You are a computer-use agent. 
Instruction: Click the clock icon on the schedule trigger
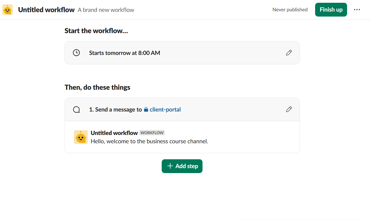(76, 52)
